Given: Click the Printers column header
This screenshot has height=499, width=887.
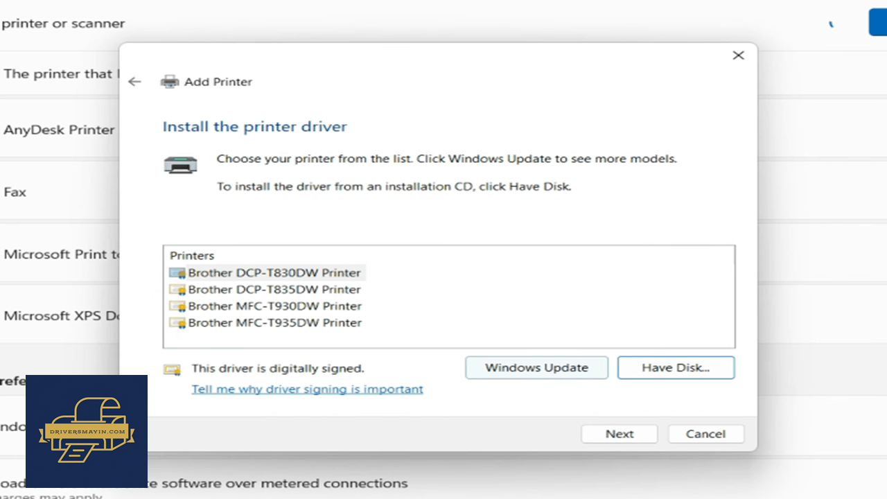Looking at the screenshot, I should click(193, 256).
